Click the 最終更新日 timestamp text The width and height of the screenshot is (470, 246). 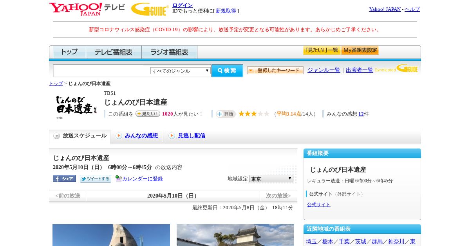pos(243,207)
